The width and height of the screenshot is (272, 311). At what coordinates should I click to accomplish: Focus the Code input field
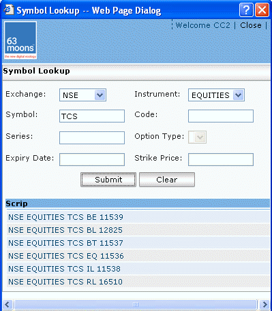tap(221, 116)
